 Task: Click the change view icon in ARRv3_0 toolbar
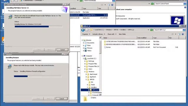[x=173, y=34]
